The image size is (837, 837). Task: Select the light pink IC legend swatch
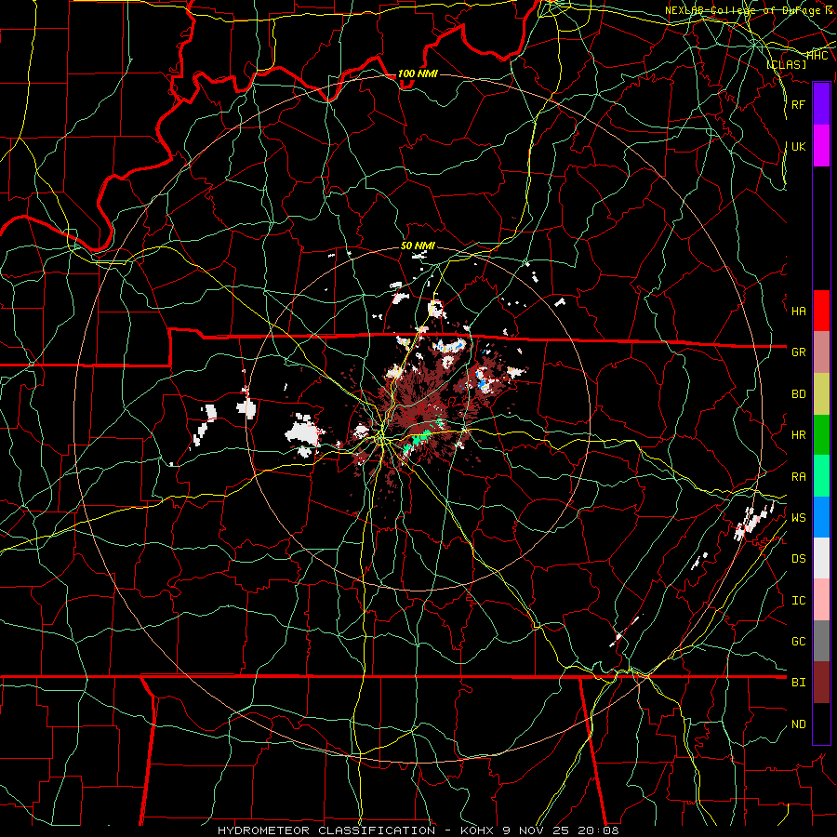(821, 600)
